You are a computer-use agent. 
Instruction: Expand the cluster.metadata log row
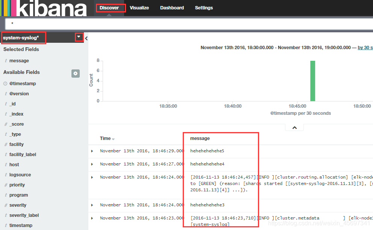pyautogui.click(x=92, y=218)
